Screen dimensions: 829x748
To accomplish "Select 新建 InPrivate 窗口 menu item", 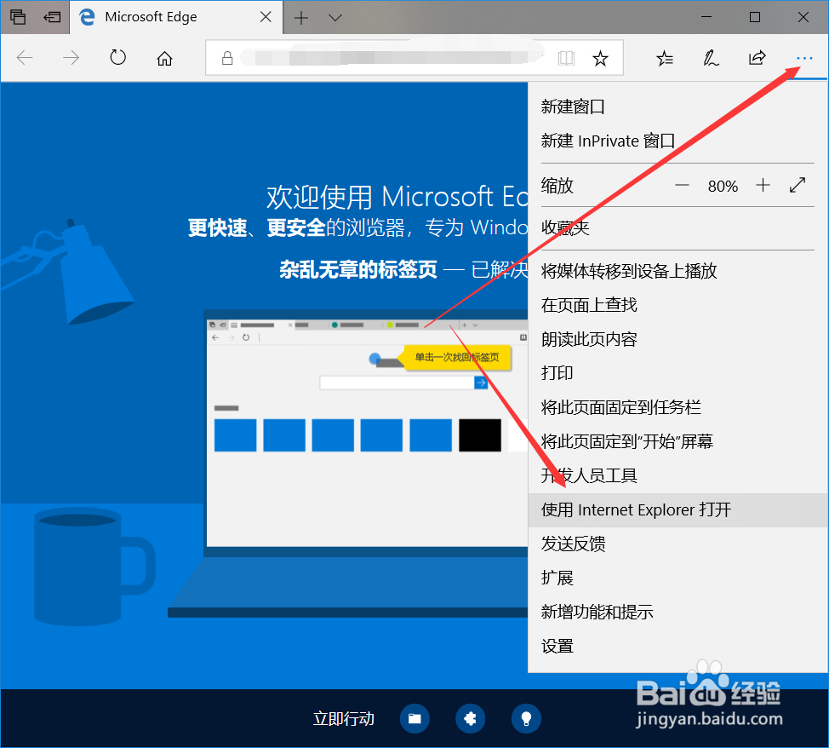I will click(x=677, y=141).
